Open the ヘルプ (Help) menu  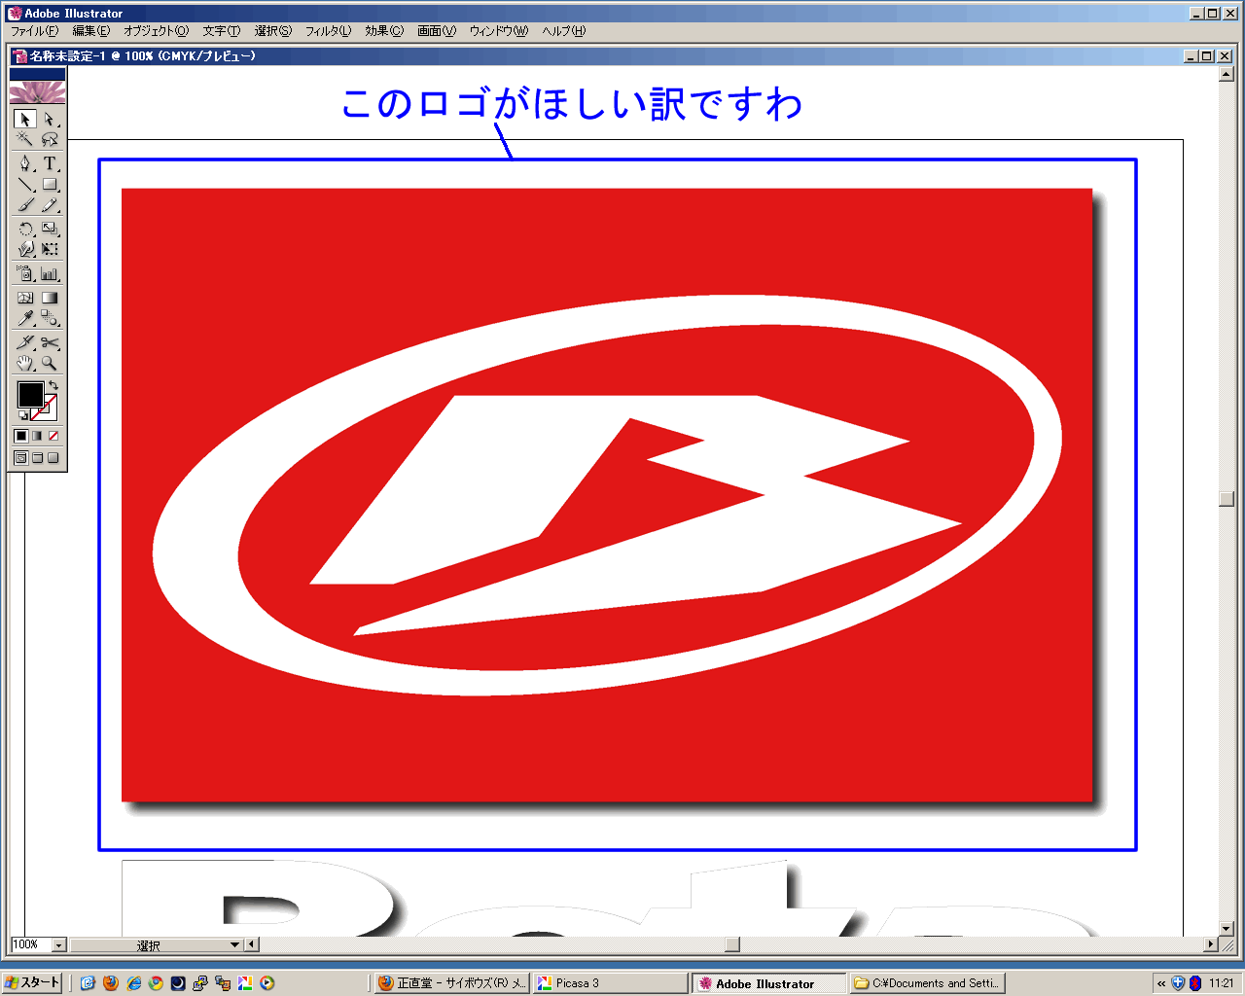564,31
